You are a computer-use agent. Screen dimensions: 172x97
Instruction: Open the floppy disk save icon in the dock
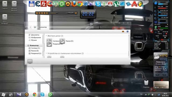(32, 4)
